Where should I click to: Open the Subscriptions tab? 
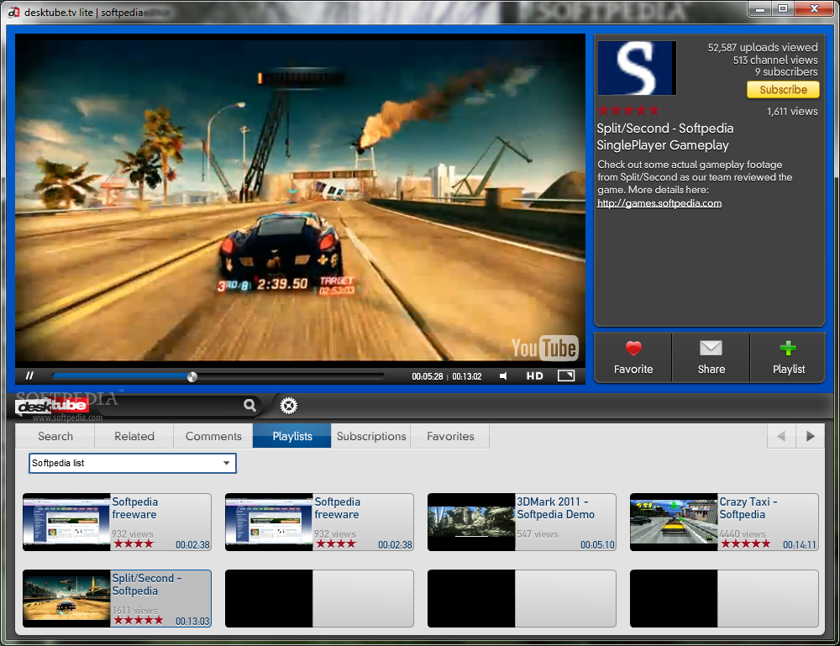(x=371, y=436)
